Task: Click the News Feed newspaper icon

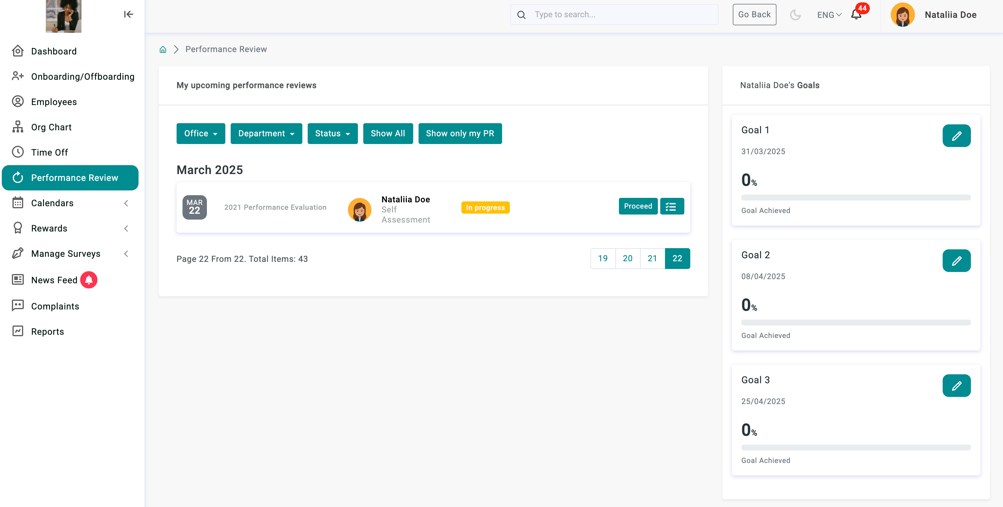Action: pyautogui.click(x=18, y=279)
